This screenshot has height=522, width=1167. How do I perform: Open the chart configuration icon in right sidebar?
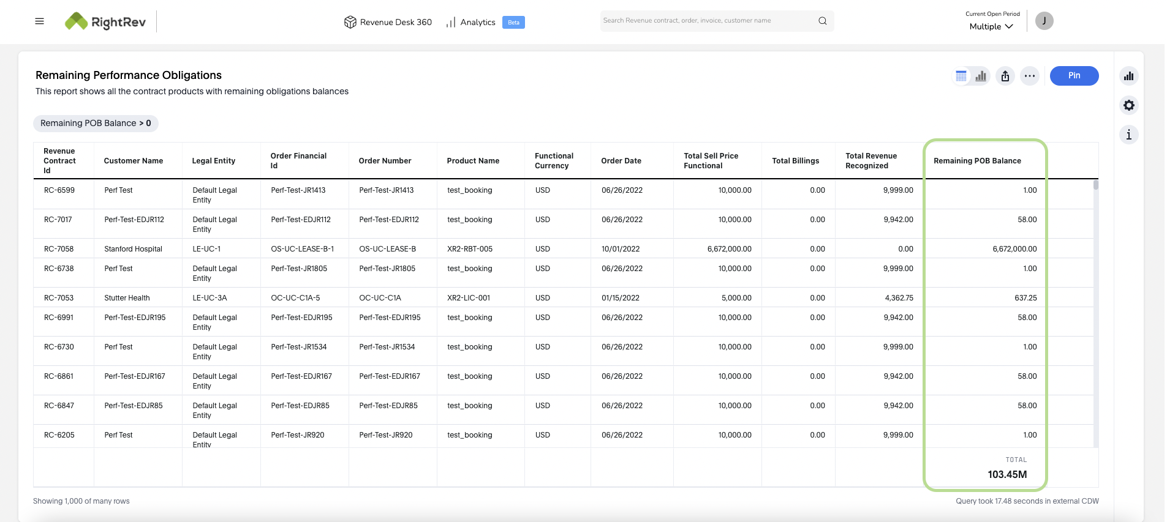(x=1128, y=76)
